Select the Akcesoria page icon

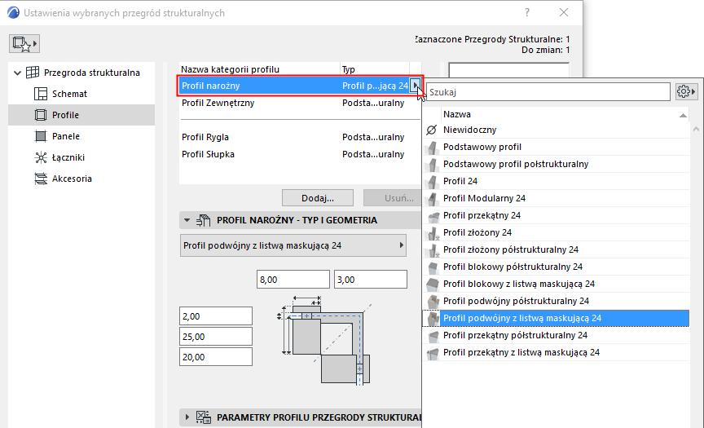pos(41,179)
